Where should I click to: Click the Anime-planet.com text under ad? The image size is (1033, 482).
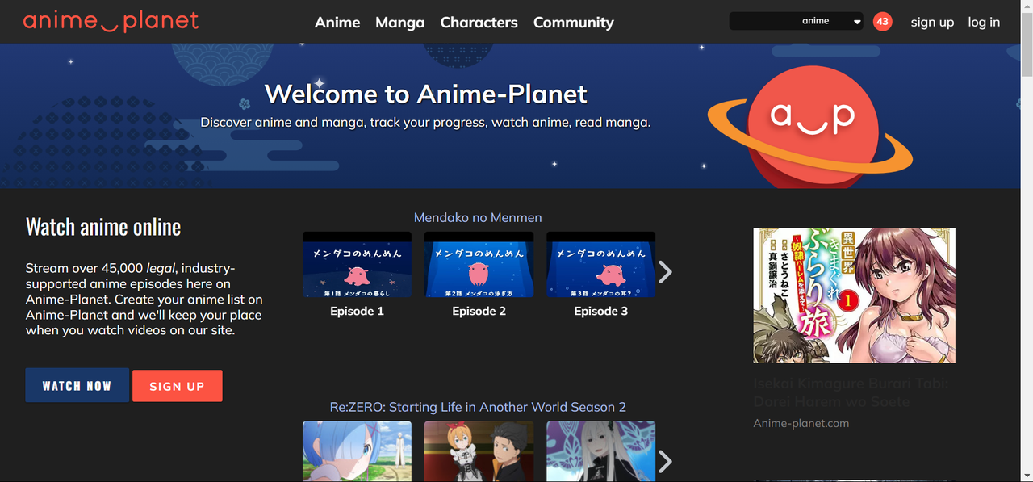[x=801, y=423]
